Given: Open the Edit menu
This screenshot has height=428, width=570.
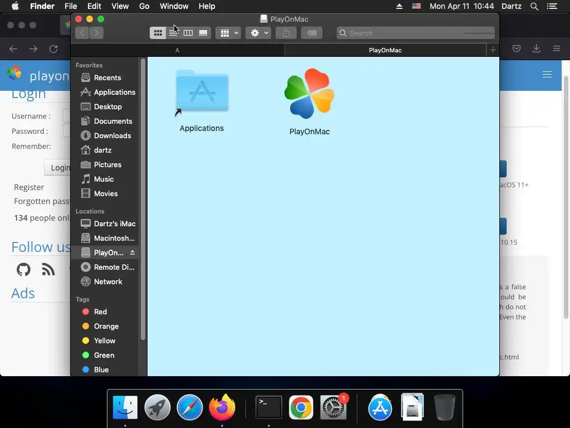Looking at the screenshot, I should pos(94,6).
